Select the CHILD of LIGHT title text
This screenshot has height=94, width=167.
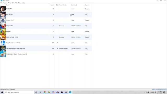point(10,20)
